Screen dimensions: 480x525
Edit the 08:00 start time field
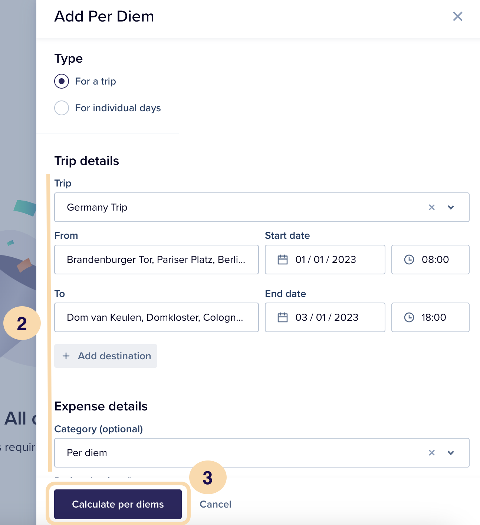click(435, 260)
